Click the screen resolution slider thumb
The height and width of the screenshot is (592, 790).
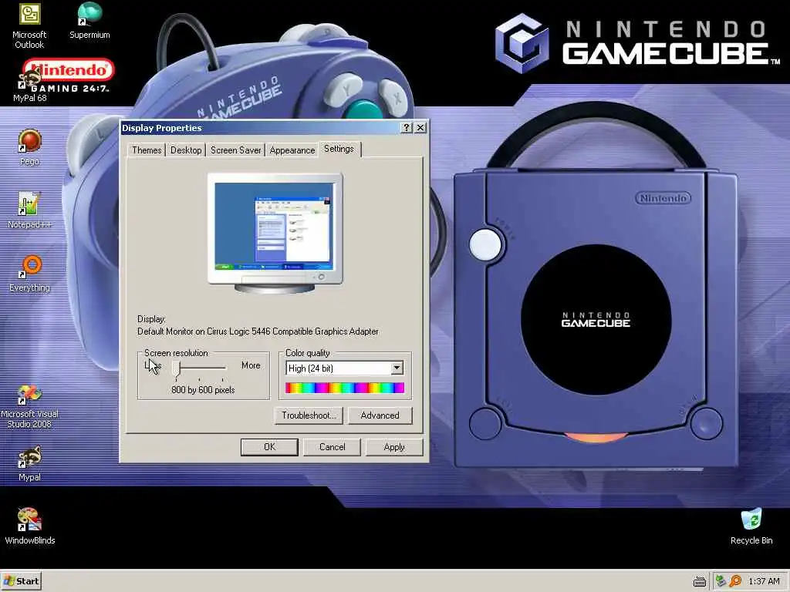tap(176, 369)
